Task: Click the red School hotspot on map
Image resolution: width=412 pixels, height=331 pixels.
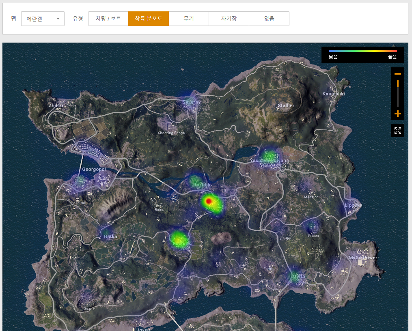Action: coord(209,201)
